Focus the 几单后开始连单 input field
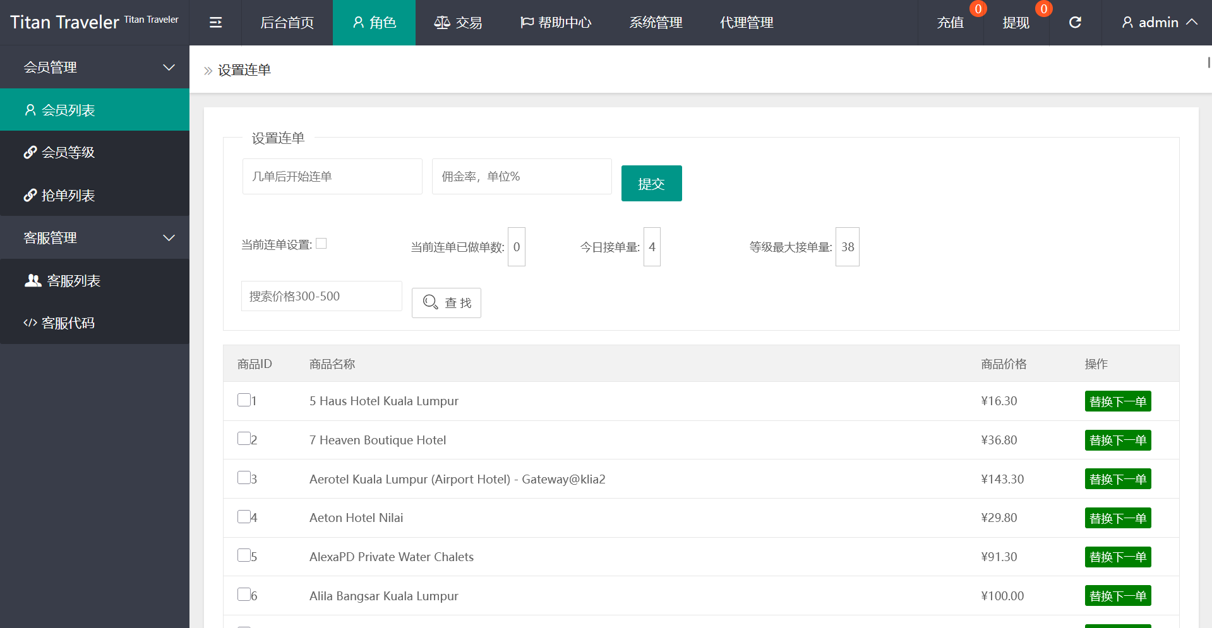Viewport: 1212px width, 628px height. click(332, 177)
